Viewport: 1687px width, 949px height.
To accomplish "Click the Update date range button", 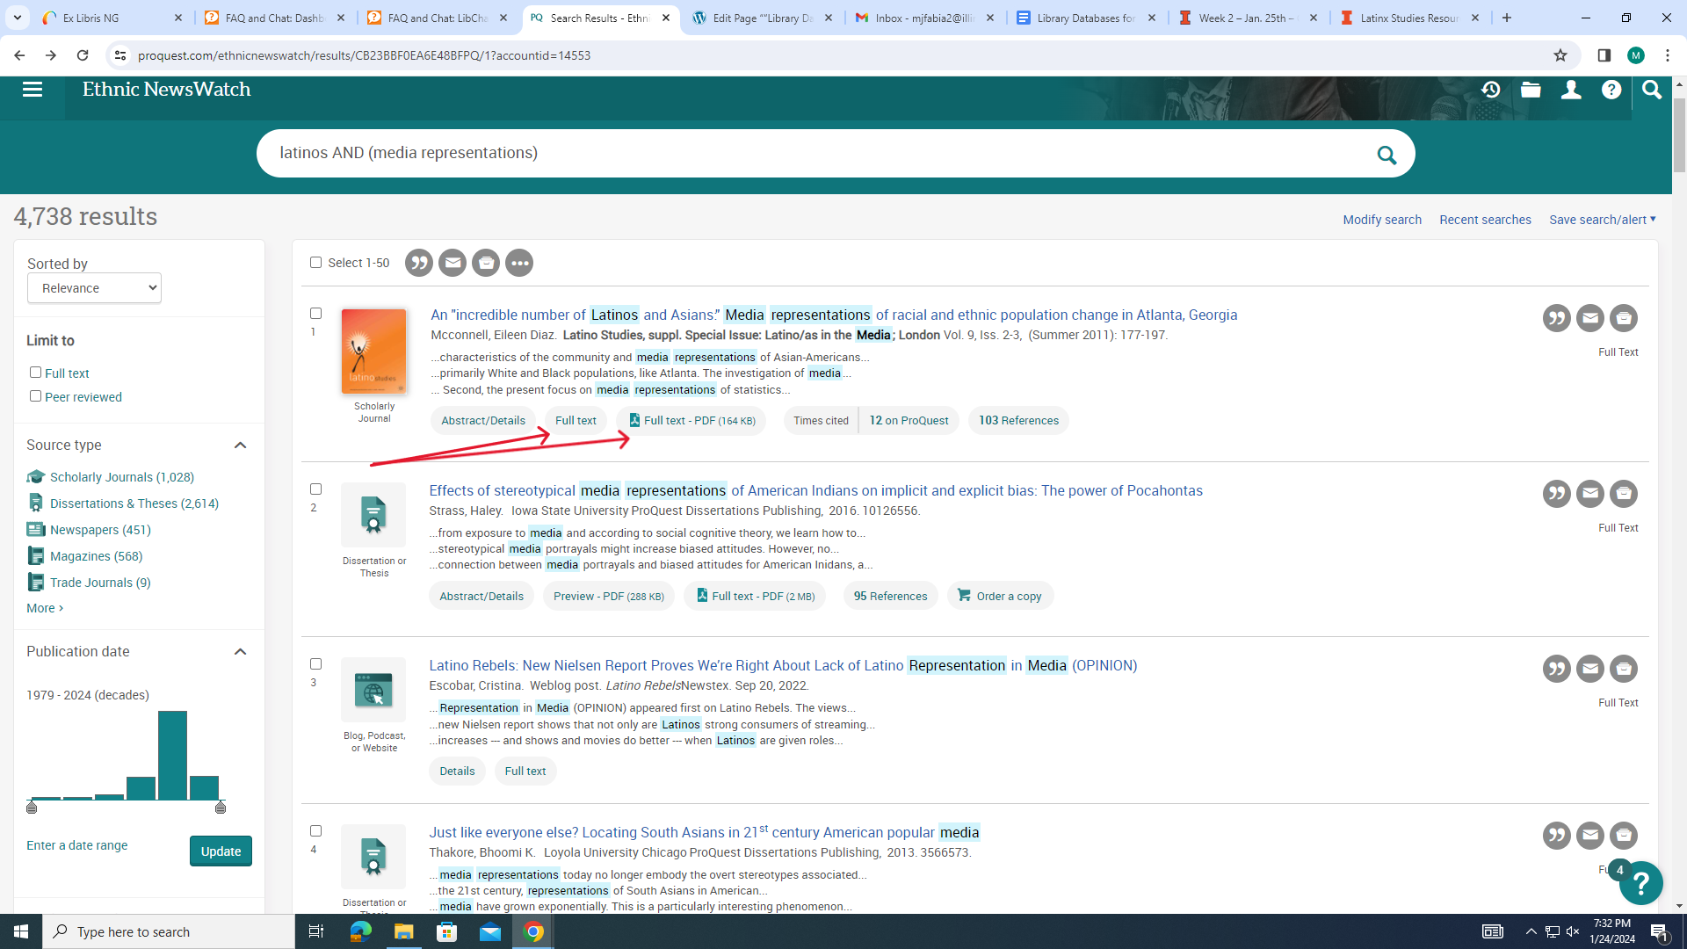I will point(221,851).
